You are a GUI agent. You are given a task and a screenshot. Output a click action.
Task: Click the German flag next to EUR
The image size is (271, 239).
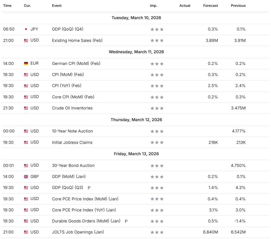(26, 64)
